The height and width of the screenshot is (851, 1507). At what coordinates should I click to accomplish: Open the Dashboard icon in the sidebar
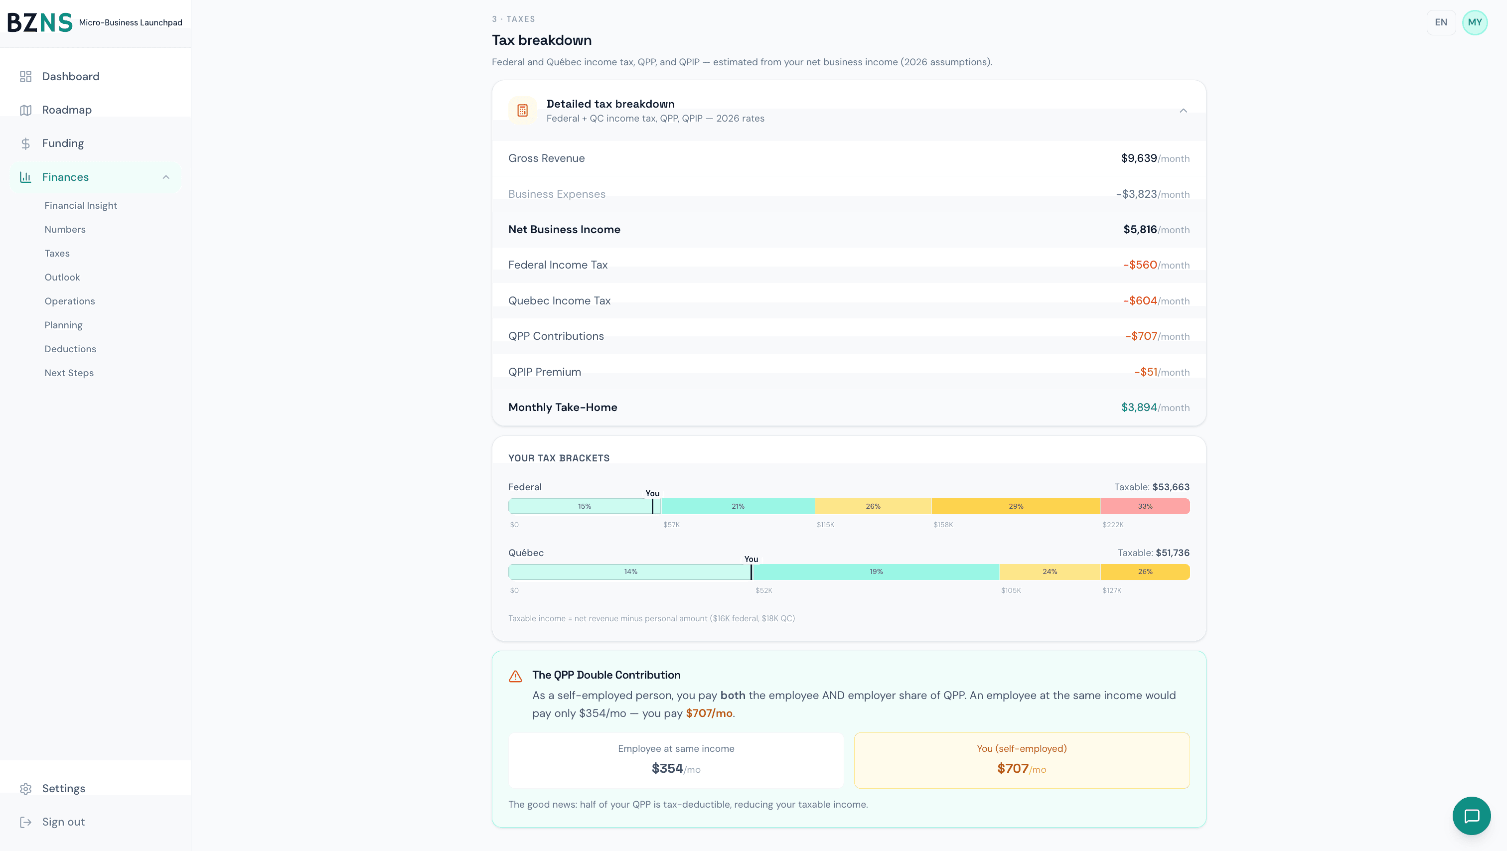pyautogui.click(x=26, y=76)
